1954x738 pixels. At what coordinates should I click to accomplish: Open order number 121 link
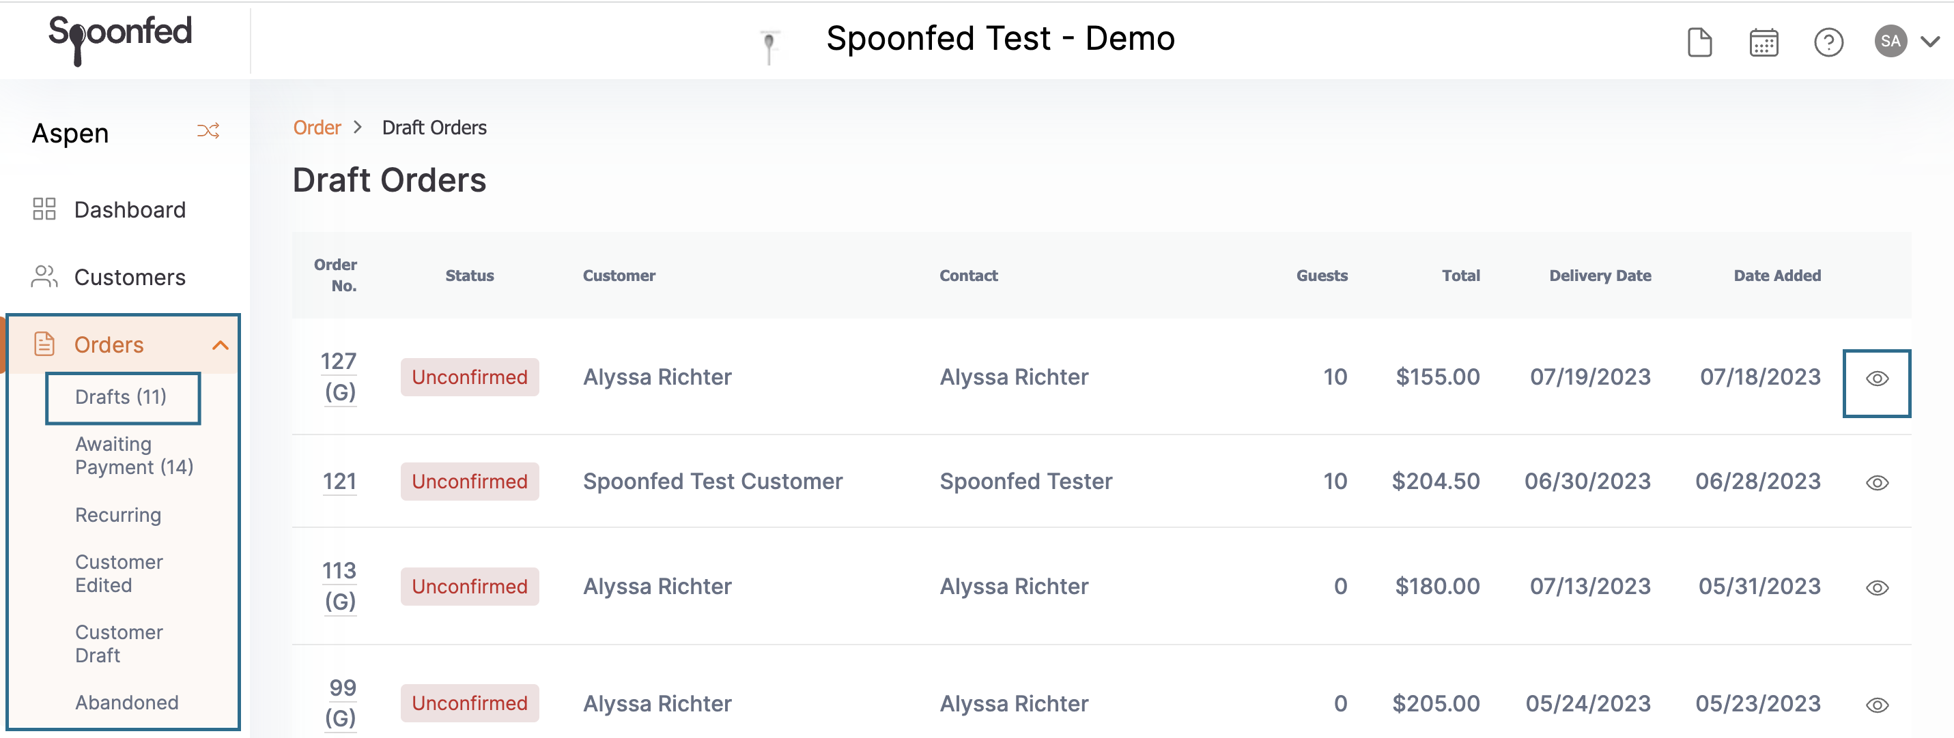[339, 481]
